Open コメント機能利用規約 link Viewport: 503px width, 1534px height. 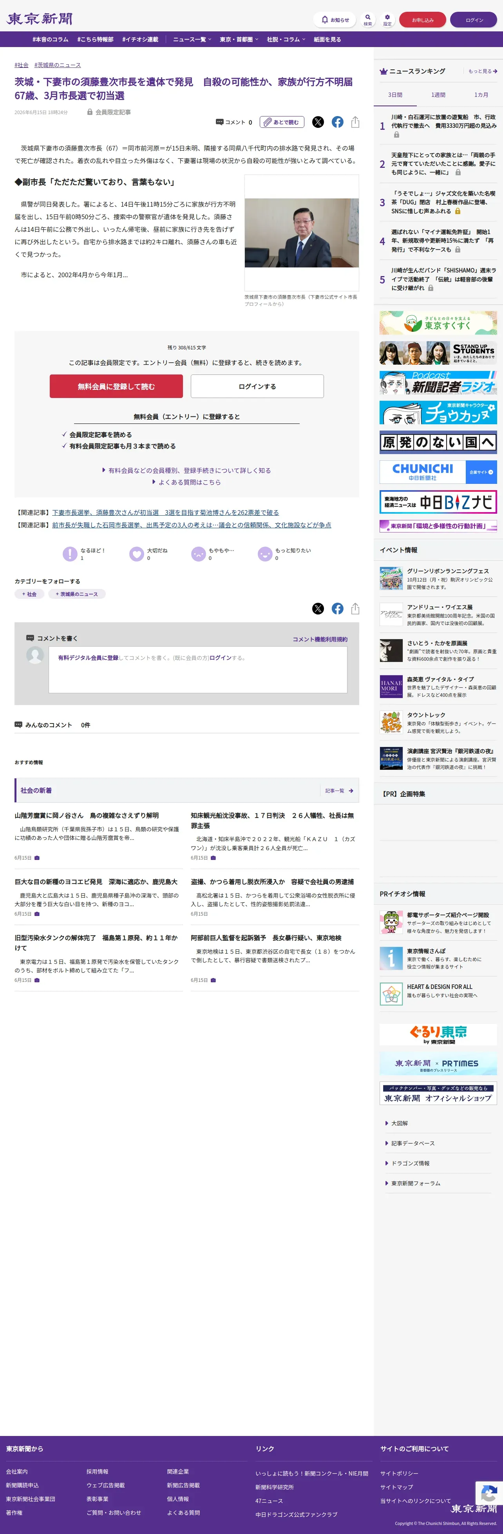(320, 639)
